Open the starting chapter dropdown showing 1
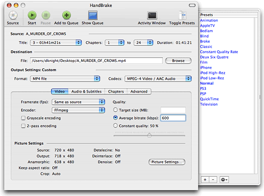 pos(115,43)
